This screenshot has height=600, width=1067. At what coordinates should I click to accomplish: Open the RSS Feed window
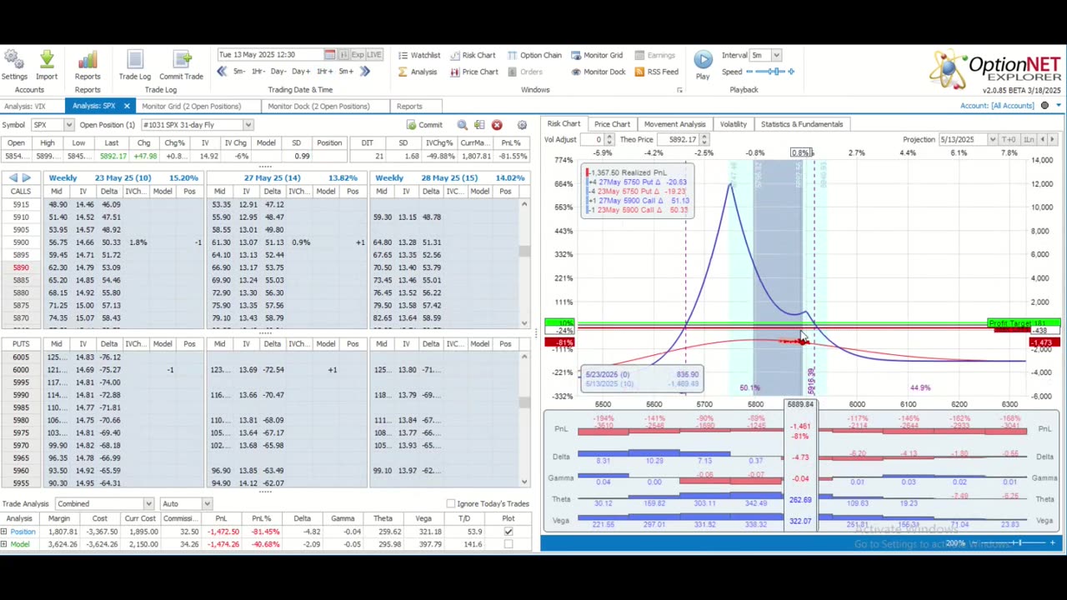[657, 72]
